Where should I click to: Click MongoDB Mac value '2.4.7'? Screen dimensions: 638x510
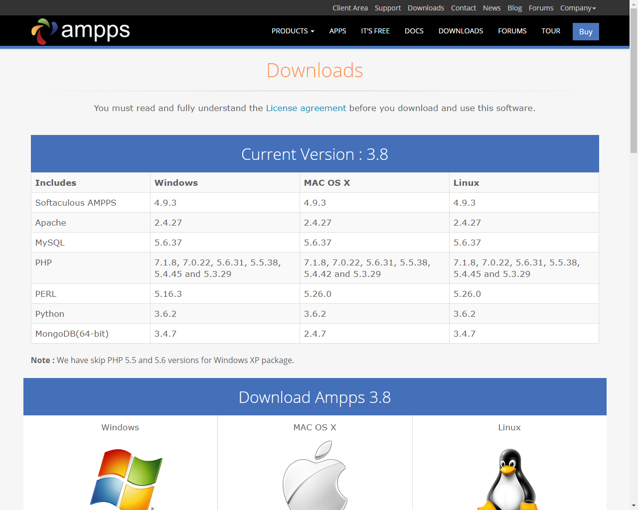tap(315, 334)
